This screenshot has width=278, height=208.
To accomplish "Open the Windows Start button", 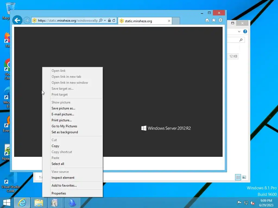I will click(7, 203).
